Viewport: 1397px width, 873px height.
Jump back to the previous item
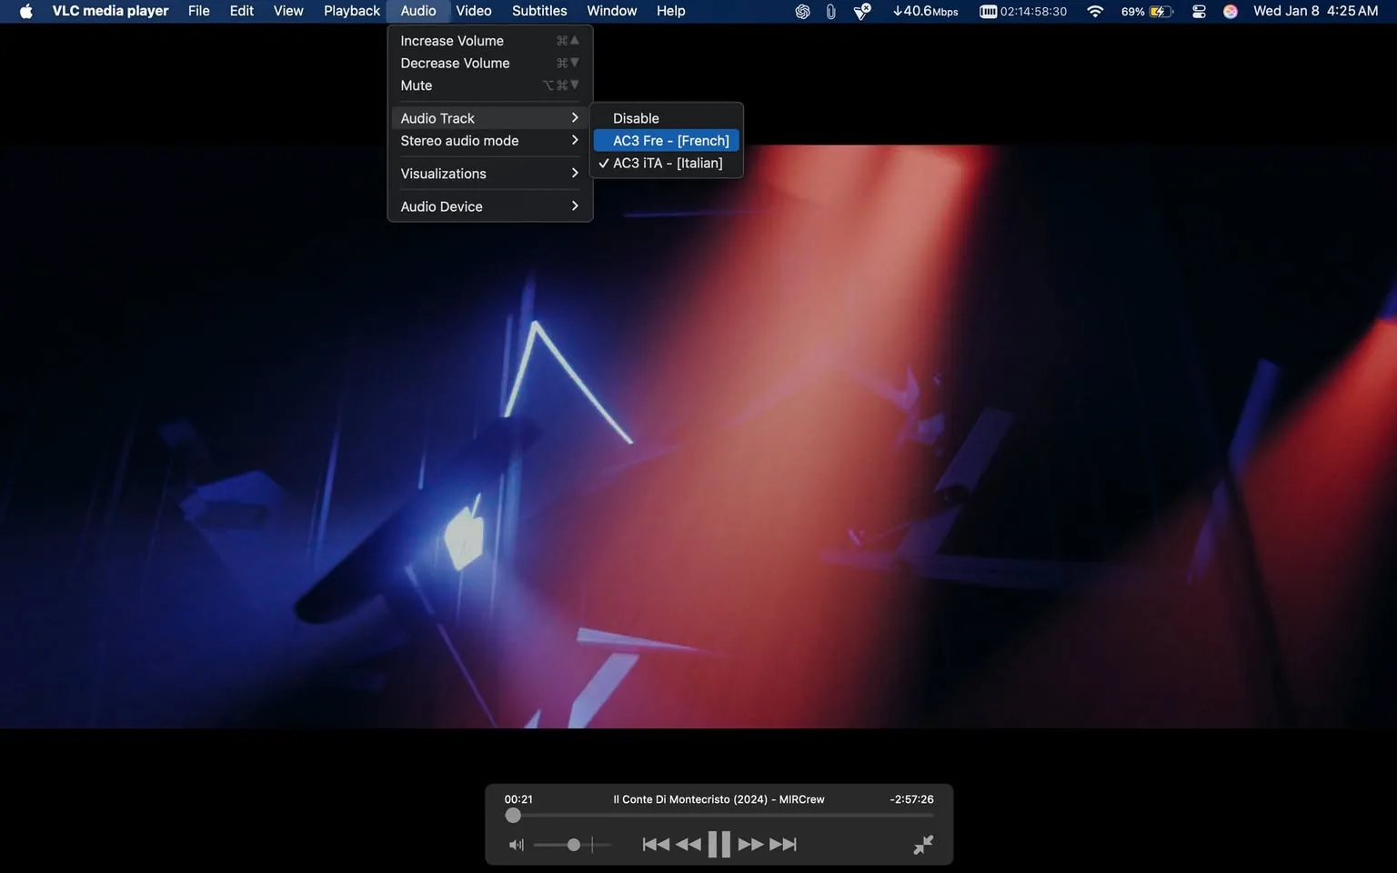[x=655, y=844]
